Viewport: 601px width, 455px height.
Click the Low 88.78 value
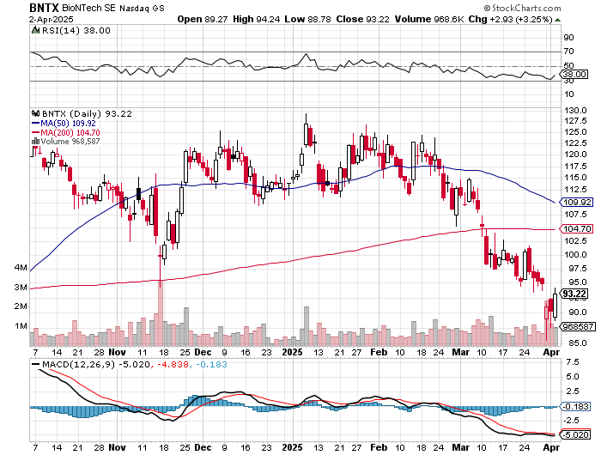307,19
